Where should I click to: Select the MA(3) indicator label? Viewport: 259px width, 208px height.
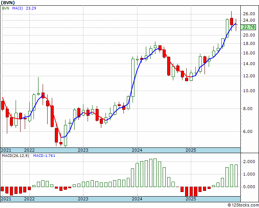pos(18,8)
